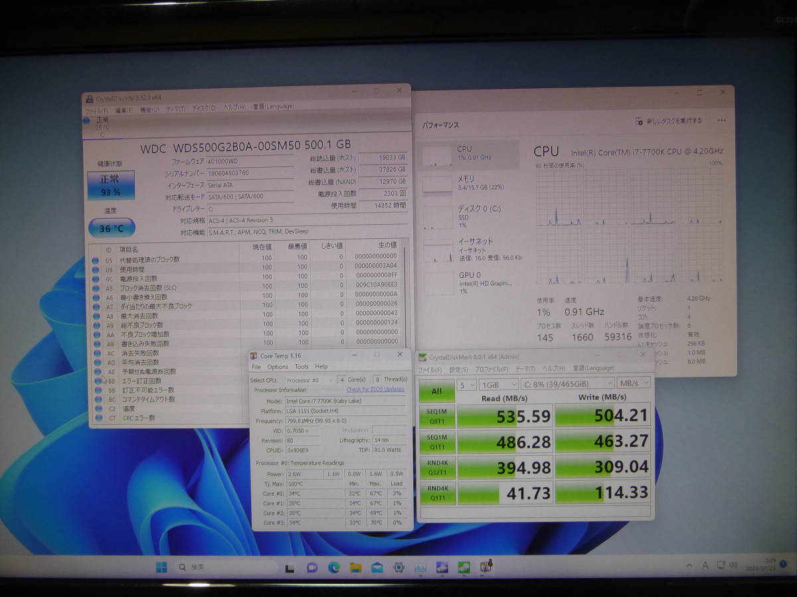The height and width of the screenshot is (597, 797).
Task: Switch to Task Manager taskbar icon
Action: [x=420, y=568]
